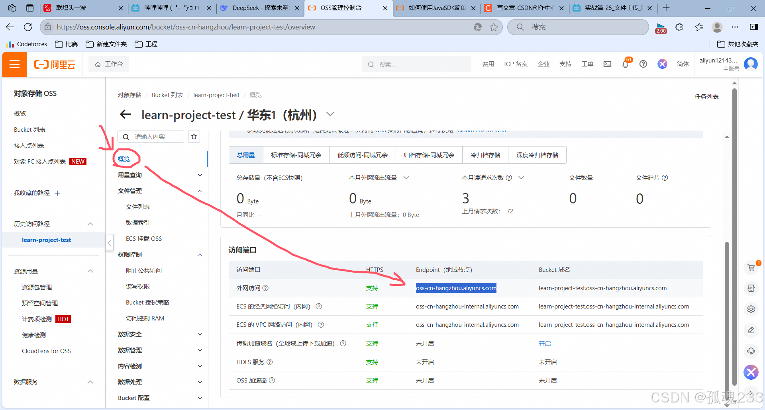Show help for 文件碎片
This screenshot has height=410, width=765.
tap(665, 178)
